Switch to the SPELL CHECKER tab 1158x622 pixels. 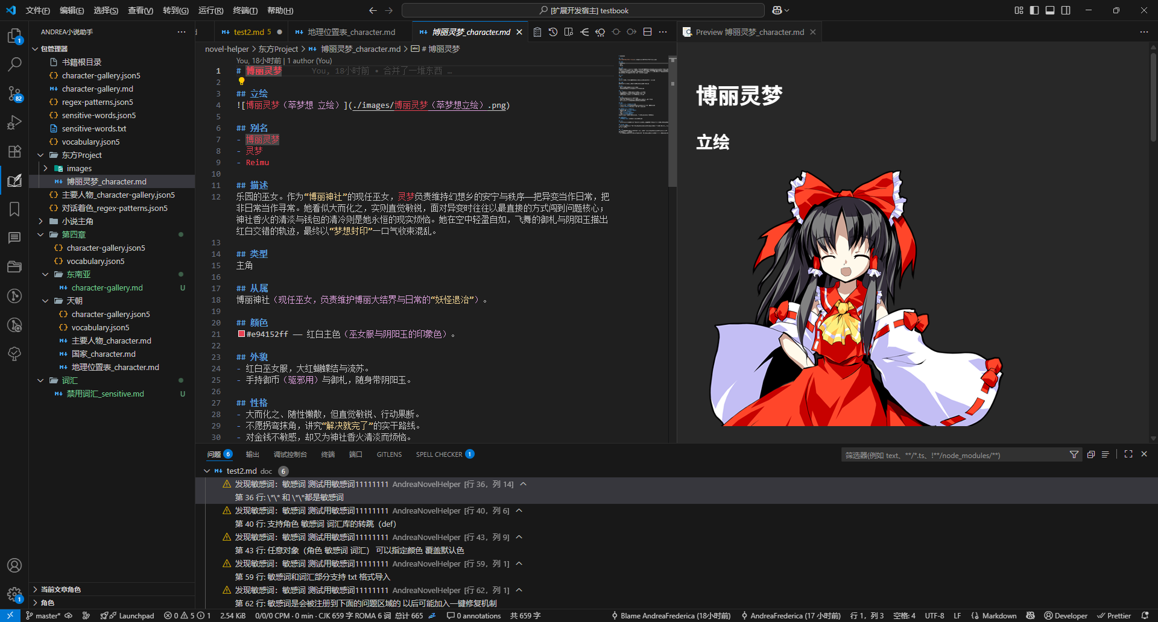(x=439, y=454)
